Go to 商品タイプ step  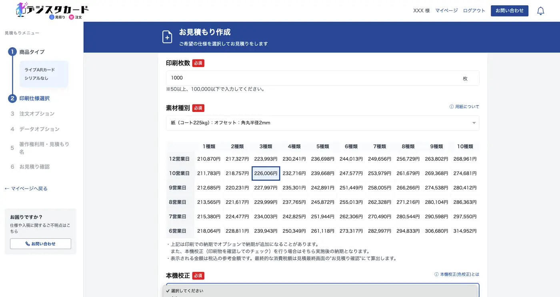[32, 52]
